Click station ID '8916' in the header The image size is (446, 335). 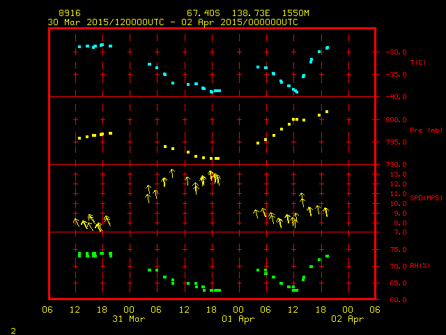(x=70, y=13)
